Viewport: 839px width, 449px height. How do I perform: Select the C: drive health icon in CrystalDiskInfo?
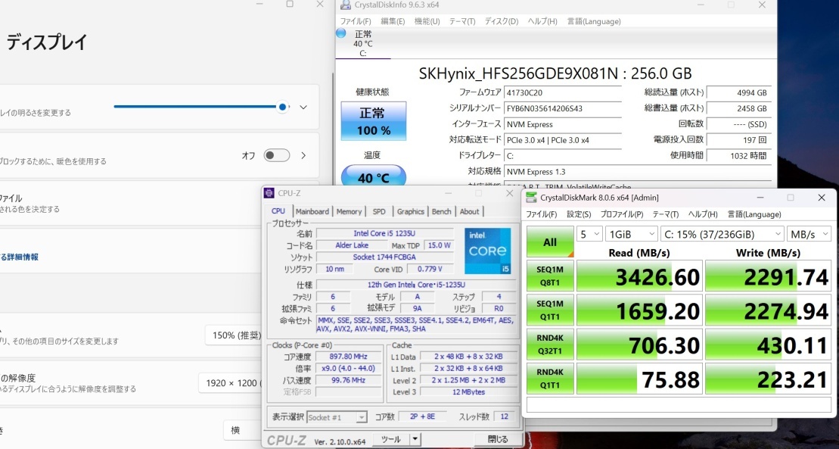340,33
